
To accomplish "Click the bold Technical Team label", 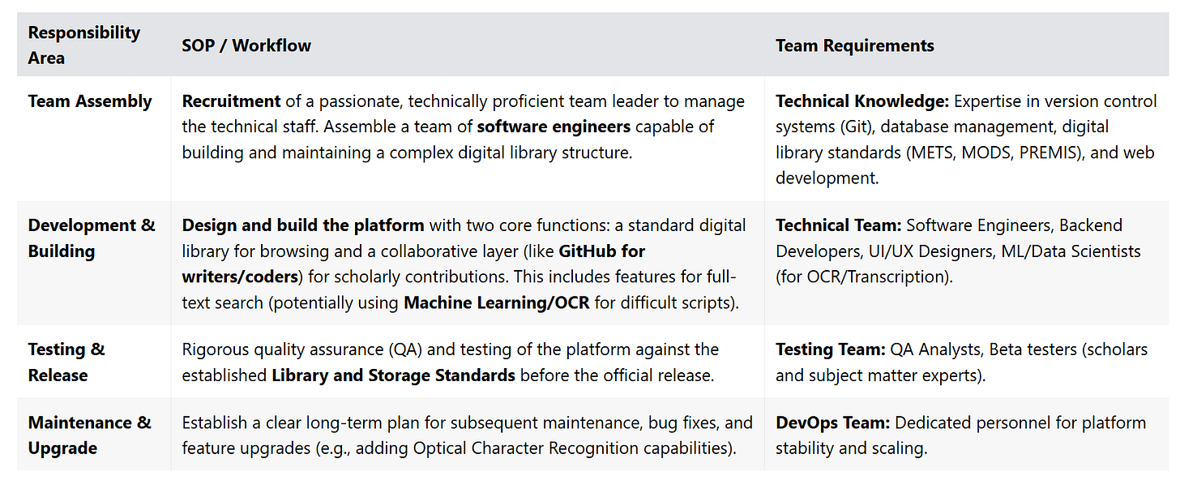I will [839, 225].
